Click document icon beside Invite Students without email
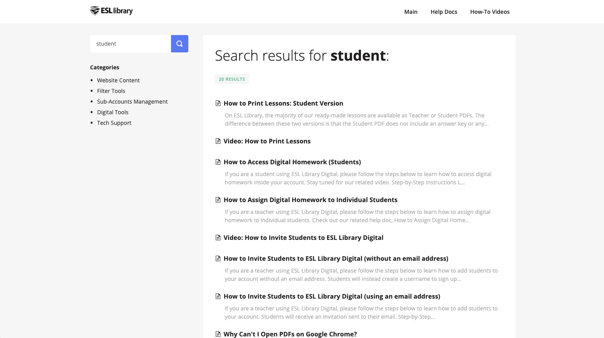The height and width of the screenshot is (338, 604). click(x=218, y=258)
